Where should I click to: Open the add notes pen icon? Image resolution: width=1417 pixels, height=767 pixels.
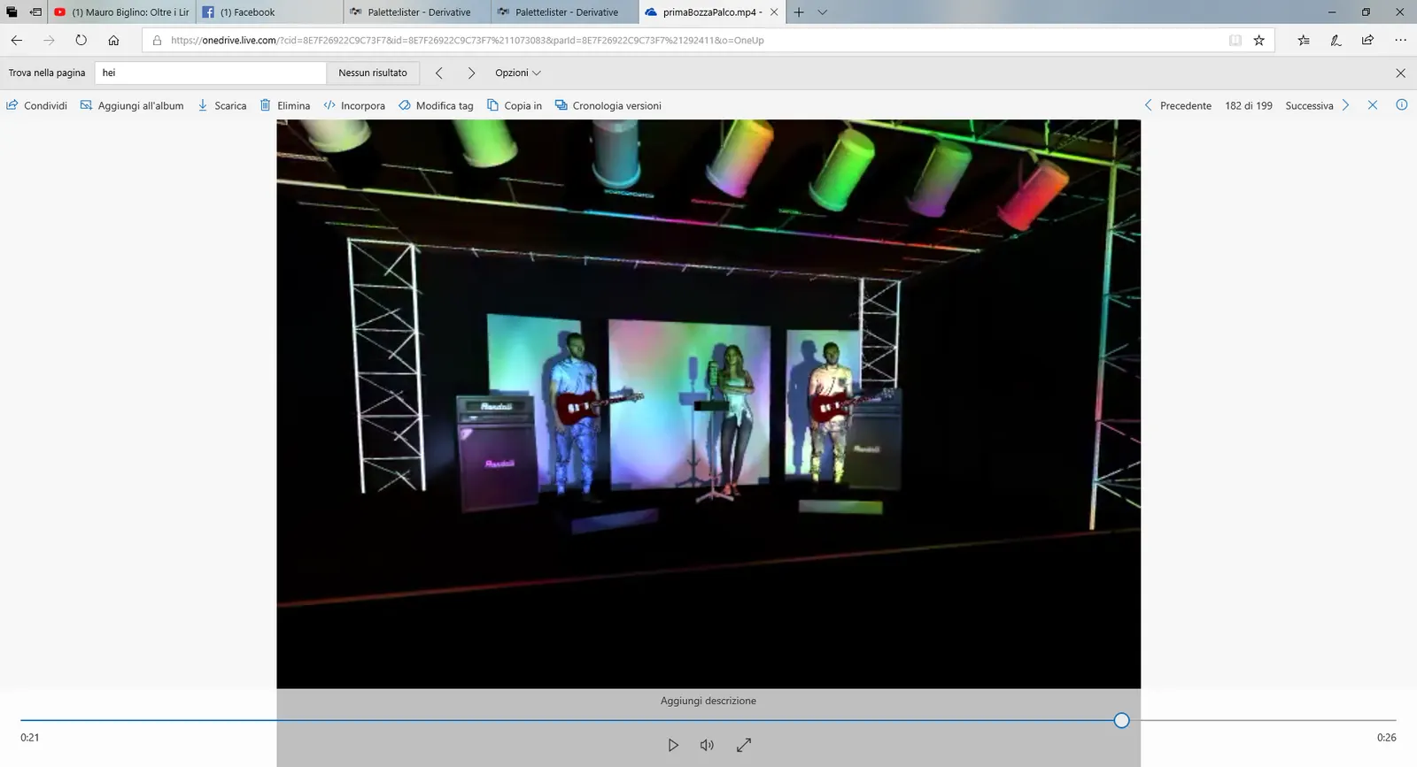[x=1336, y=40]
